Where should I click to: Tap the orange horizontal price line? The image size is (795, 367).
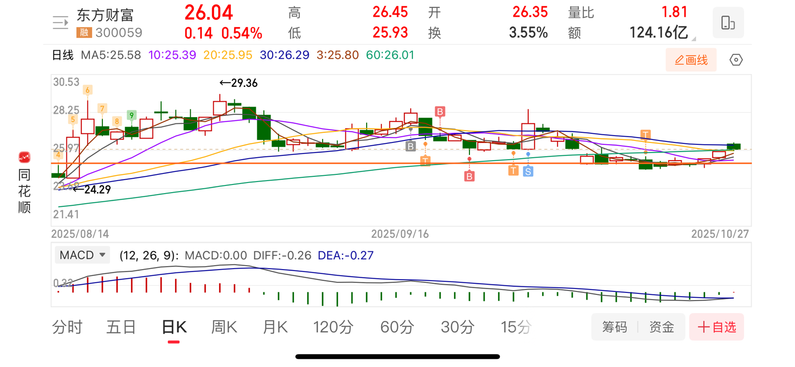click(x=402, y=163)
